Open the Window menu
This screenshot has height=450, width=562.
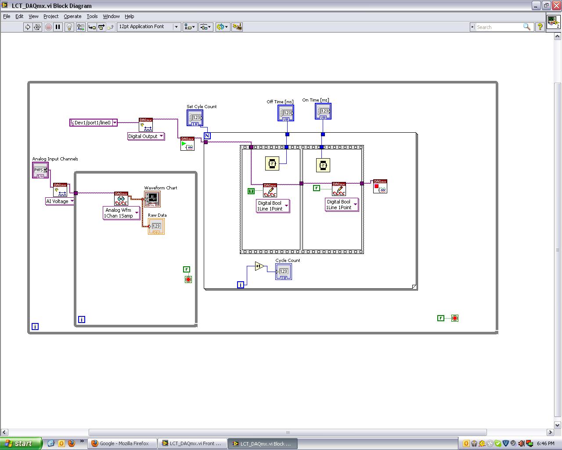tap(111, 16)
